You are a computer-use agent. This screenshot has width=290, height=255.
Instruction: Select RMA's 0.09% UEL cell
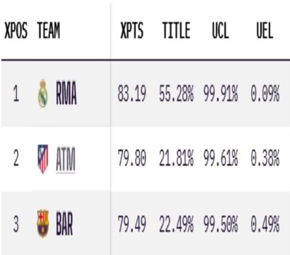[x=265, y=94]
